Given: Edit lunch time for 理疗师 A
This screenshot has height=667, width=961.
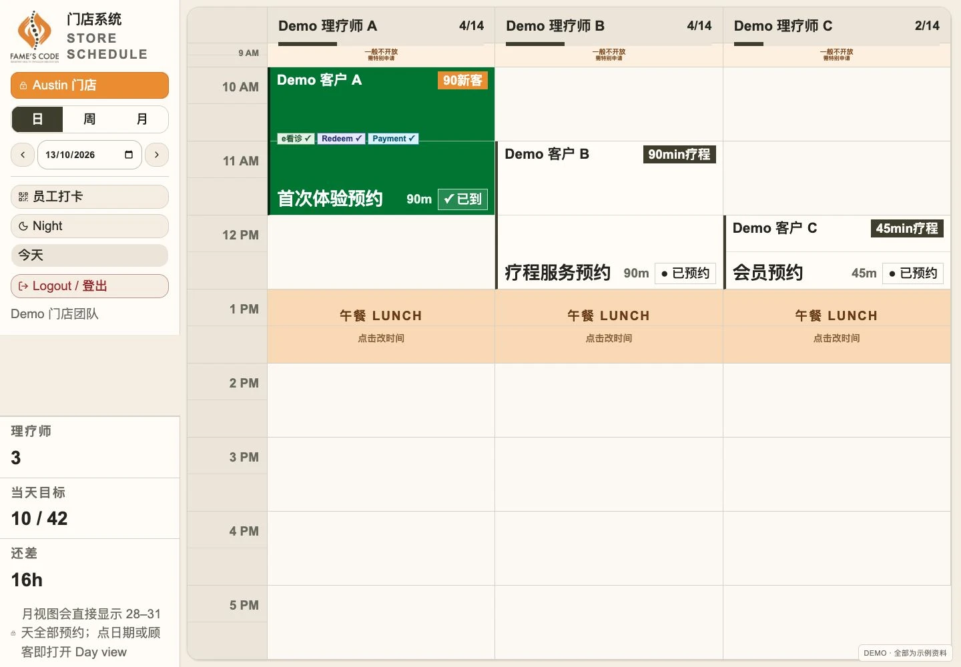Looking at the screenshot, I should click(x=381, y=326).
